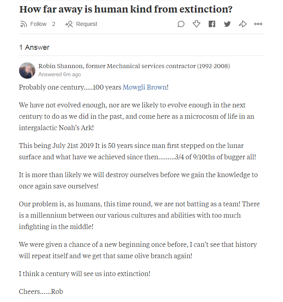Click the follower count number 2
This screenshot has height=302, width=283.
coord(54,24)
